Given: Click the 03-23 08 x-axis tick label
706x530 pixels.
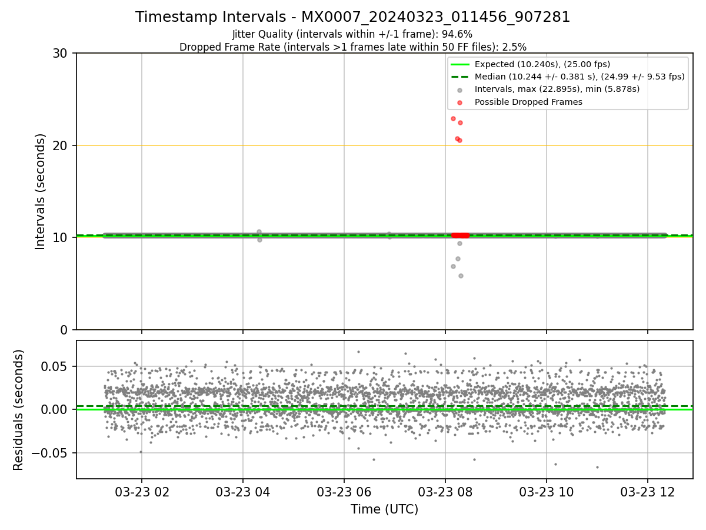Looking at the screenshot, I should (x=445, y=492).
